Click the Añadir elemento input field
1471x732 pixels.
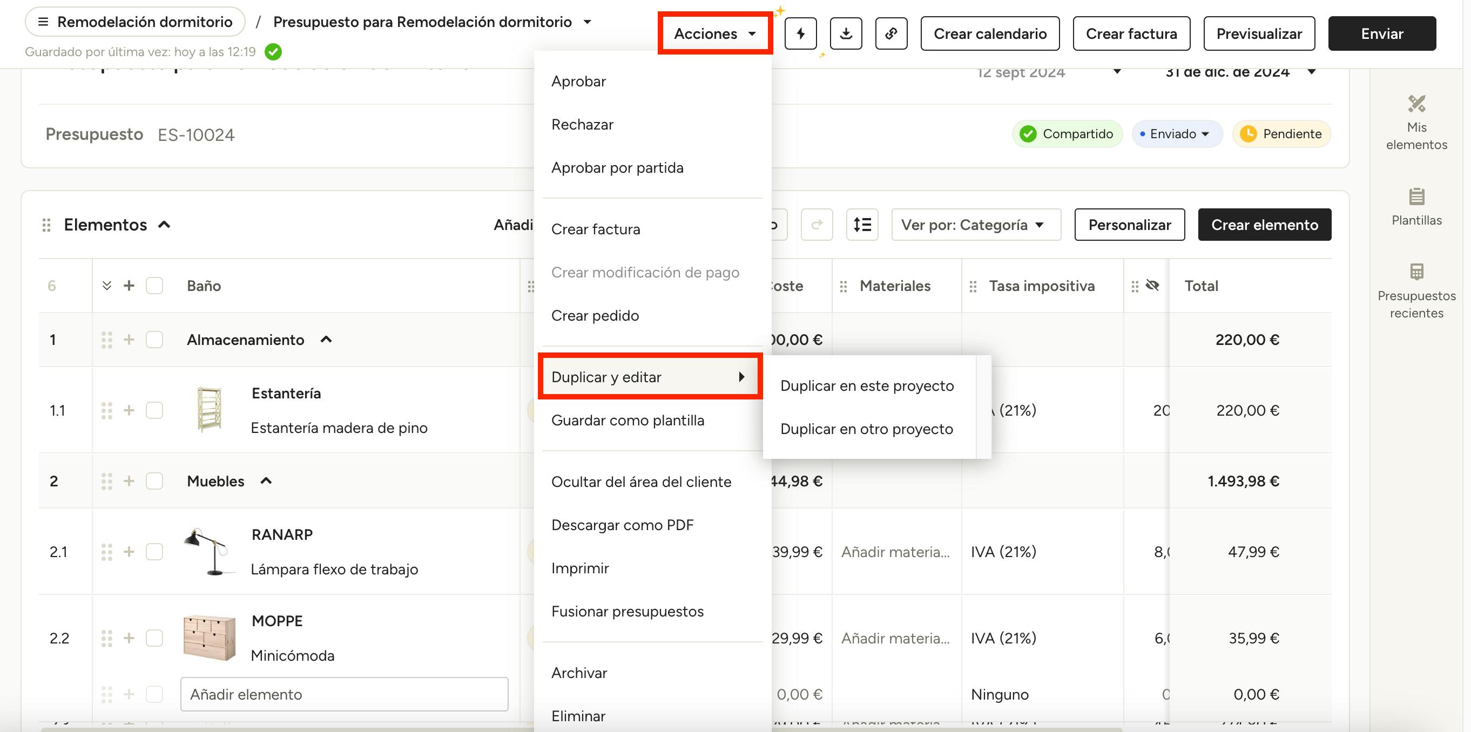[344, 694]
